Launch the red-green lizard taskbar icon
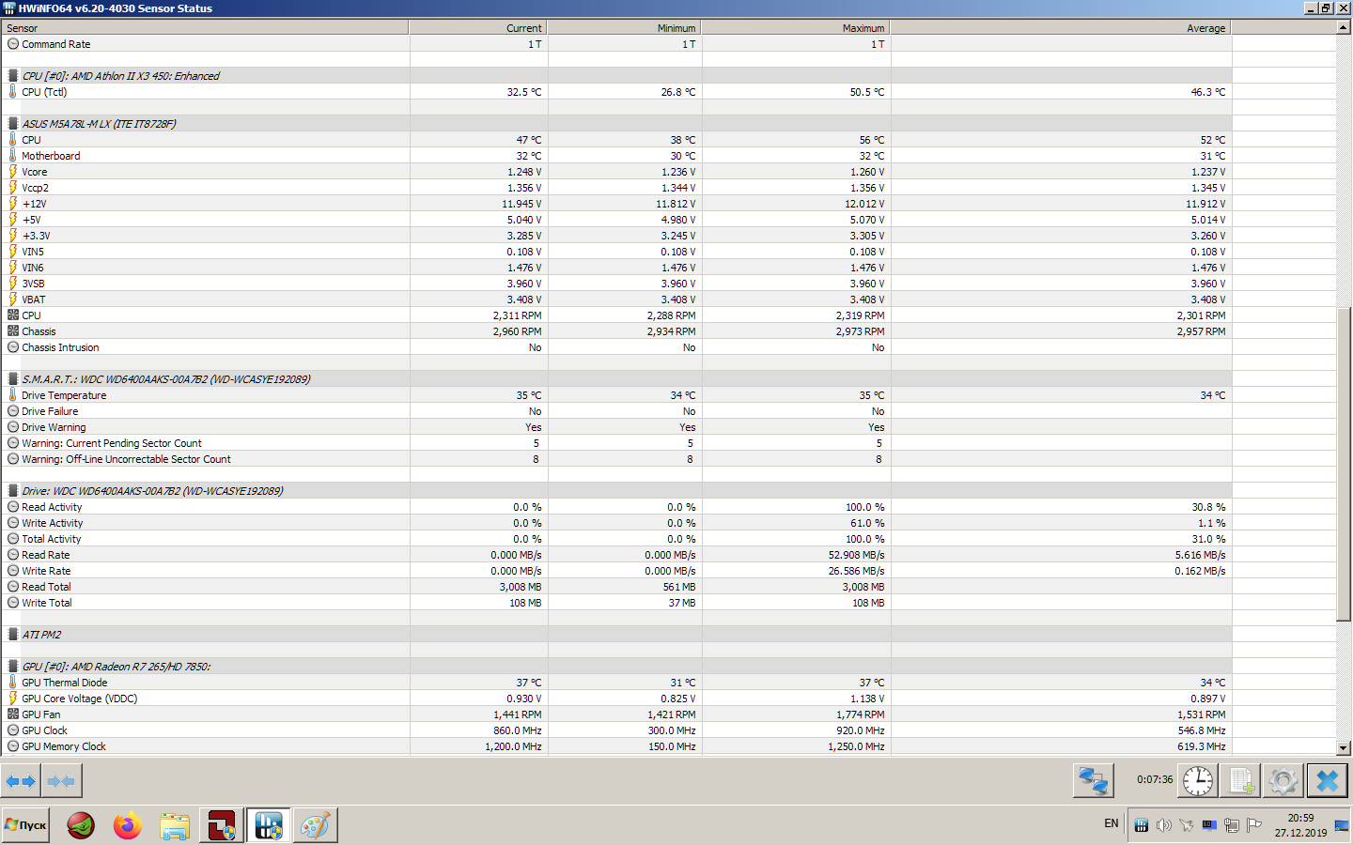This screenshot has height=845, width=1353. [81, 825]
